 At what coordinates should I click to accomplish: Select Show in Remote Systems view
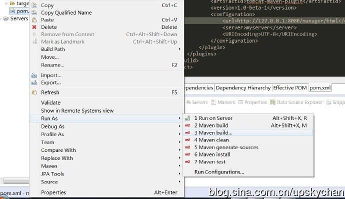pos(106,110)
